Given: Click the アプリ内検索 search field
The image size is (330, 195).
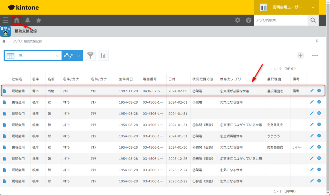Looking at the screenshot, I should click(x=280, y=20).
